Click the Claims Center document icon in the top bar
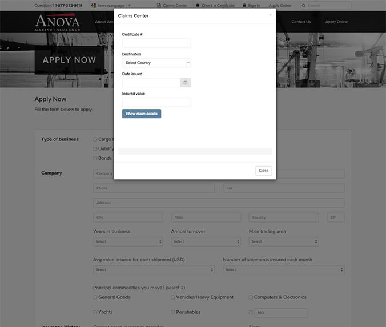Viewport: 386px width, 327px height. (x=159, y=5)
